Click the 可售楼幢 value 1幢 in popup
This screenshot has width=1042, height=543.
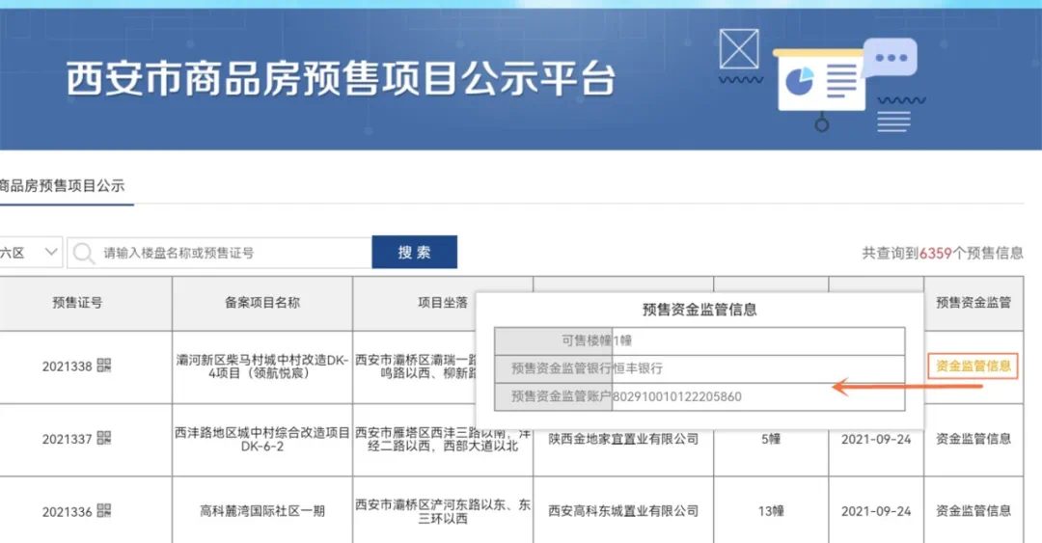pyautogui.click(x=622, y=341)
